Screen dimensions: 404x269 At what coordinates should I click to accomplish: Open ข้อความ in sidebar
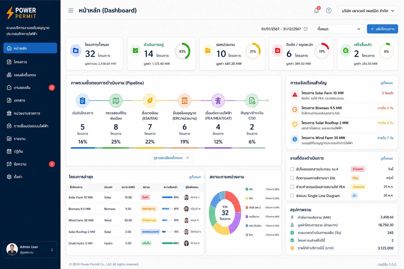30,164
